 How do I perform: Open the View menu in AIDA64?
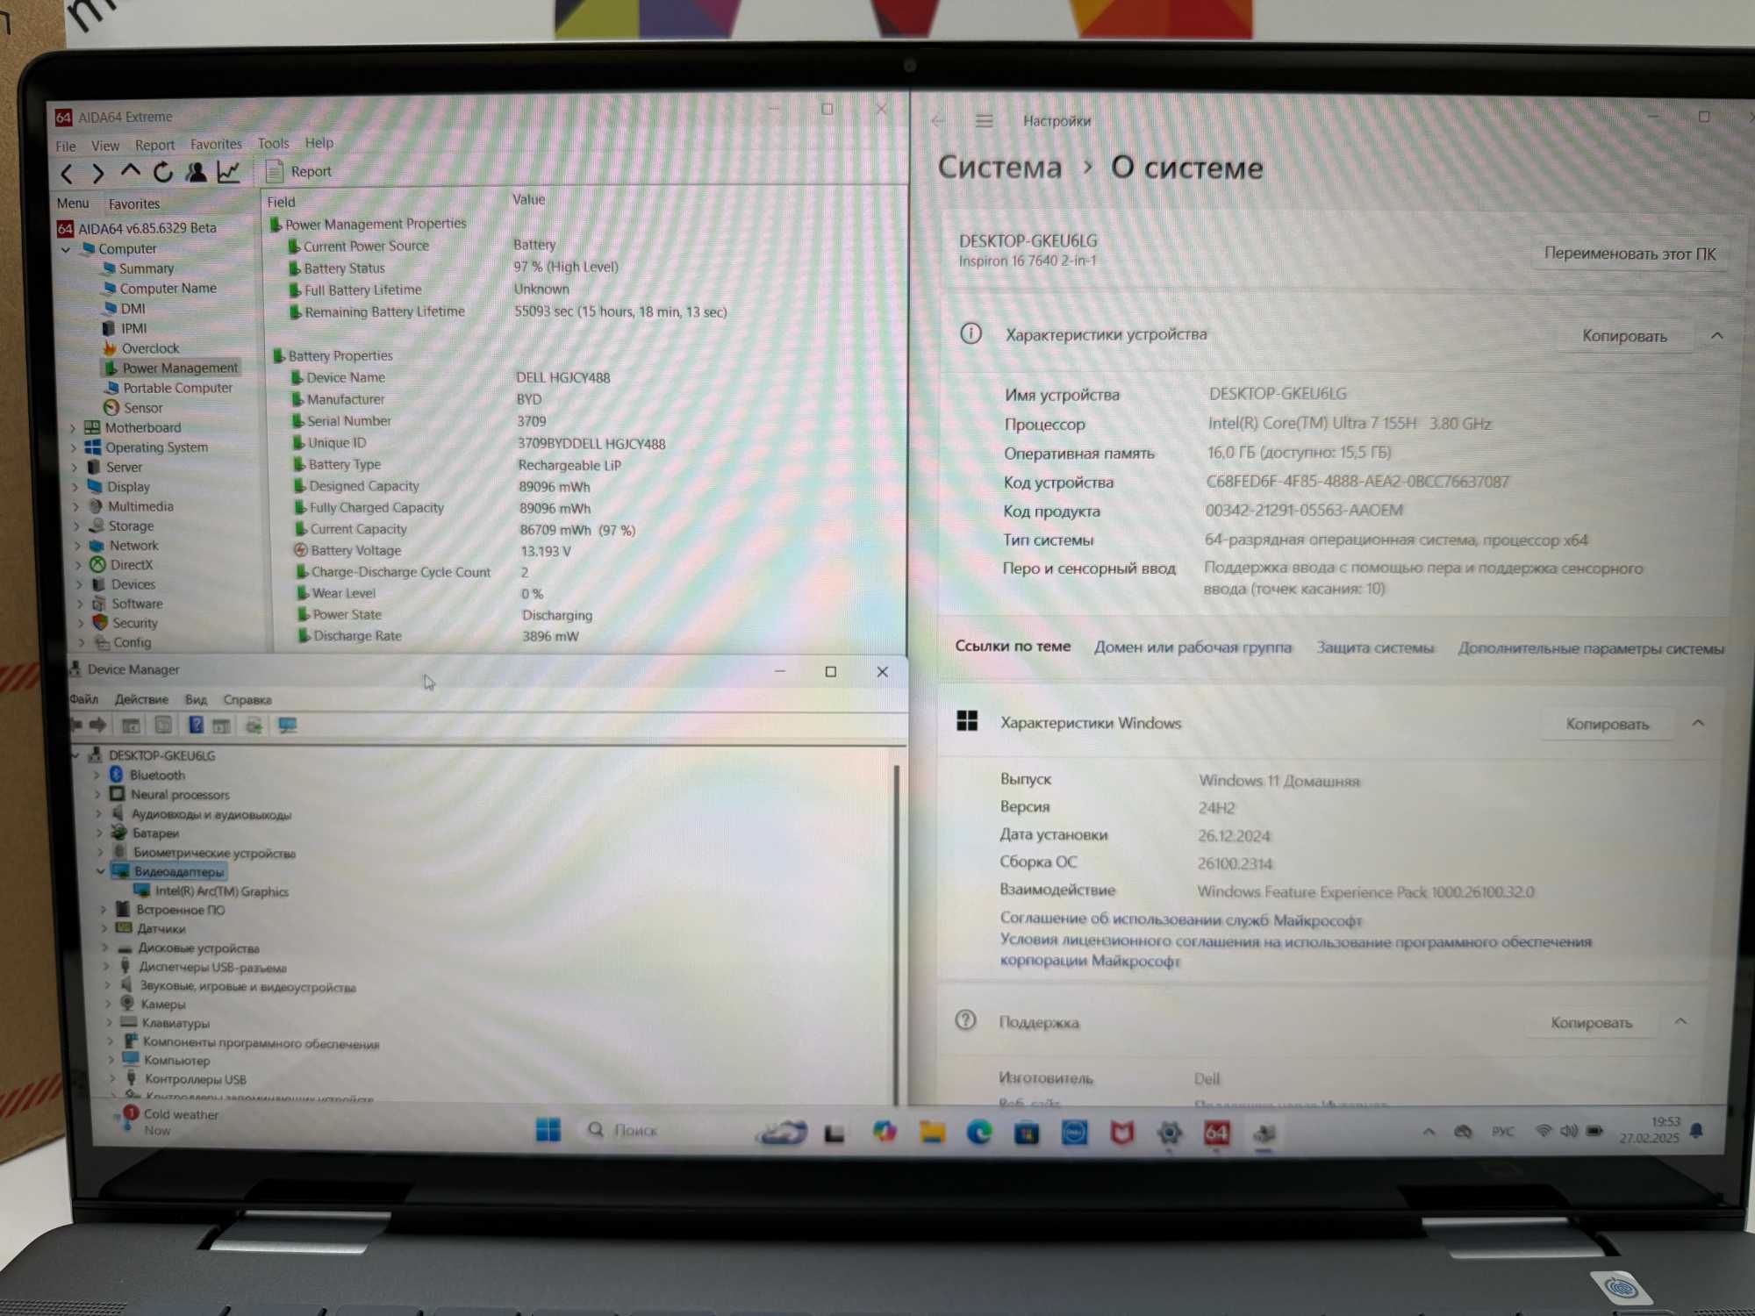click(x=105, y=146)
